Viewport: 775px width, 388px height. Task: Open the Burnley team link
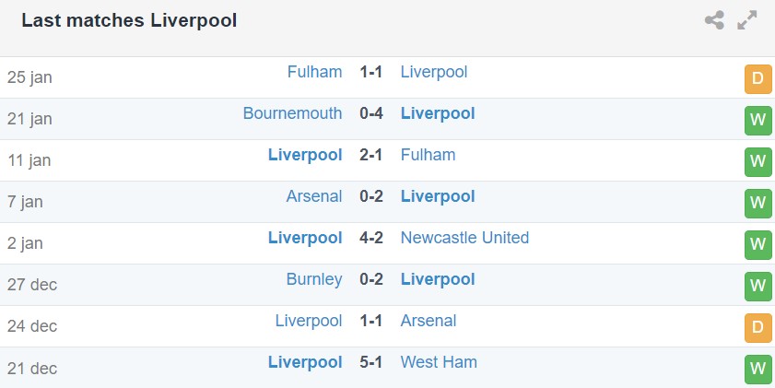click(314, 279)
